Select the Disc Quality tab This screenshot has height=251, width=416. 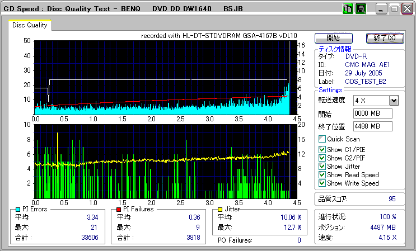30,25
